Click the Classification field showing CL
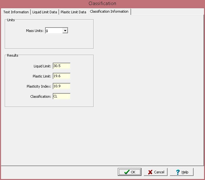Image resolution: width=205 pixels, height=180 pixels. click(62, 96)
